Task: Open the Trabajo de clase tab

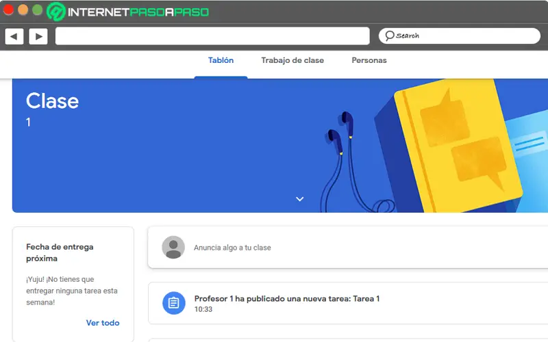Action: 292,60
